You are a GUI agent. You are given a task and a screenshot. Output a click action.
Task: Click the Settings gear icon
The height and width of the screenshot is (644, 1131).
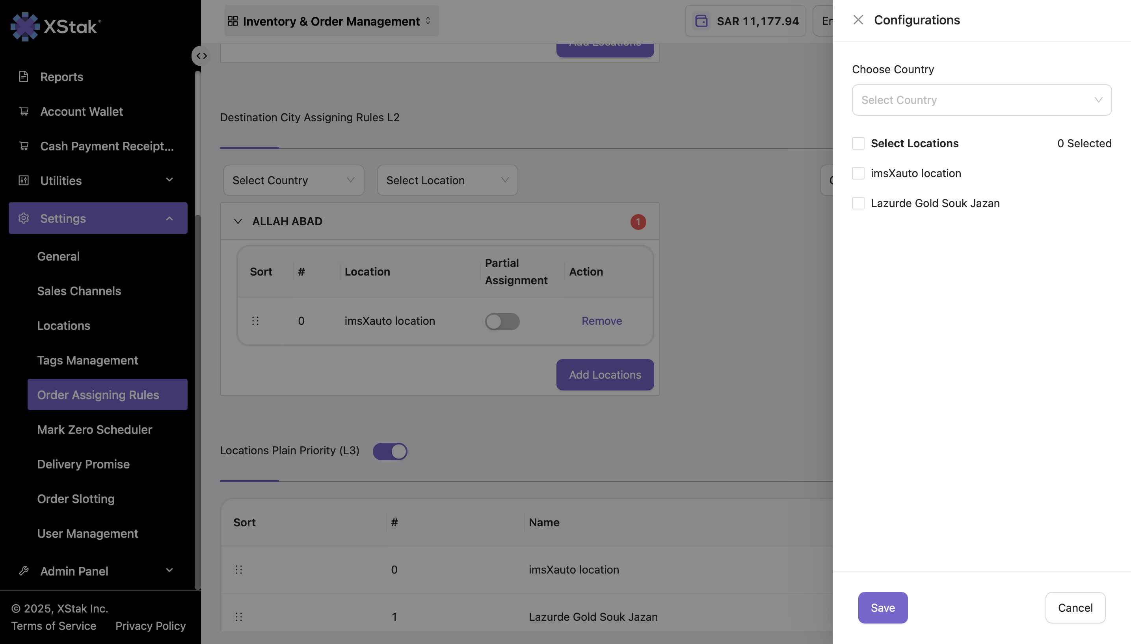[x=24, y=218]
